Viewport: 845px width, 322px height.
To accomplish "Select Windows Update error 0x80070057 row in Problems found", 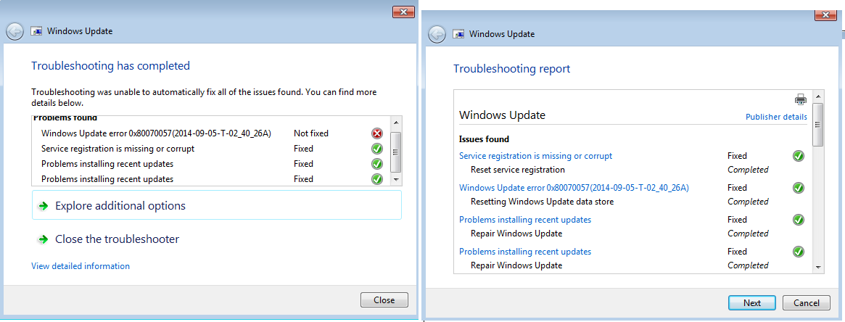I will coord(211,133).
